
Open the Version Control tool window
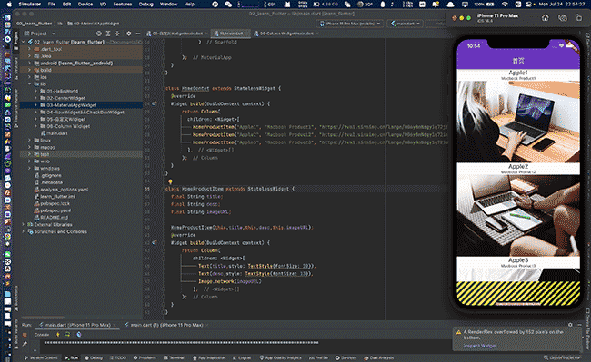coord(41,357)
